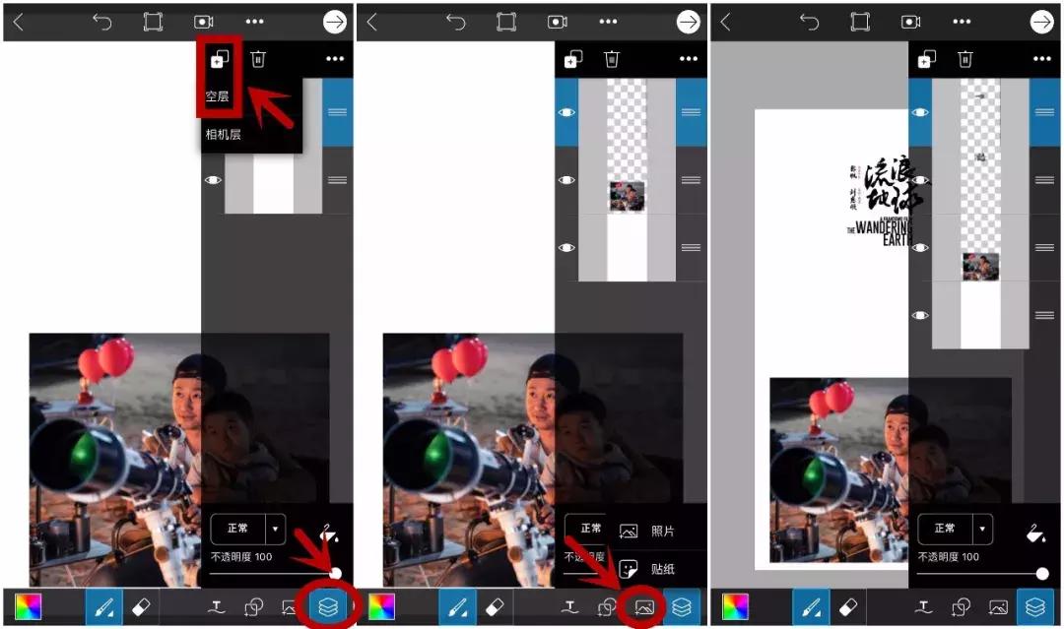Image resolution: width=1064 pixels, height=629 pixels.
Task: Add a new layer in right screenshot
Action: coord(927,59)
